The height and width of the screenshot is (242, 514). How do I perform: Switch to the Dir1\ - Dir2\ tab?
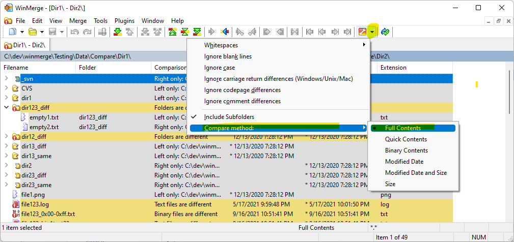coord(25,45)
